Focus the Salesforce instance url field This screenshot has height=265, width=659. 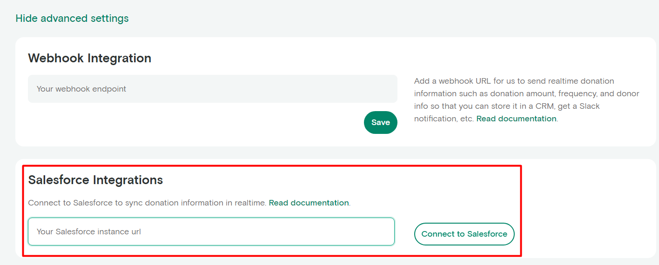click(x=211, y=232)
